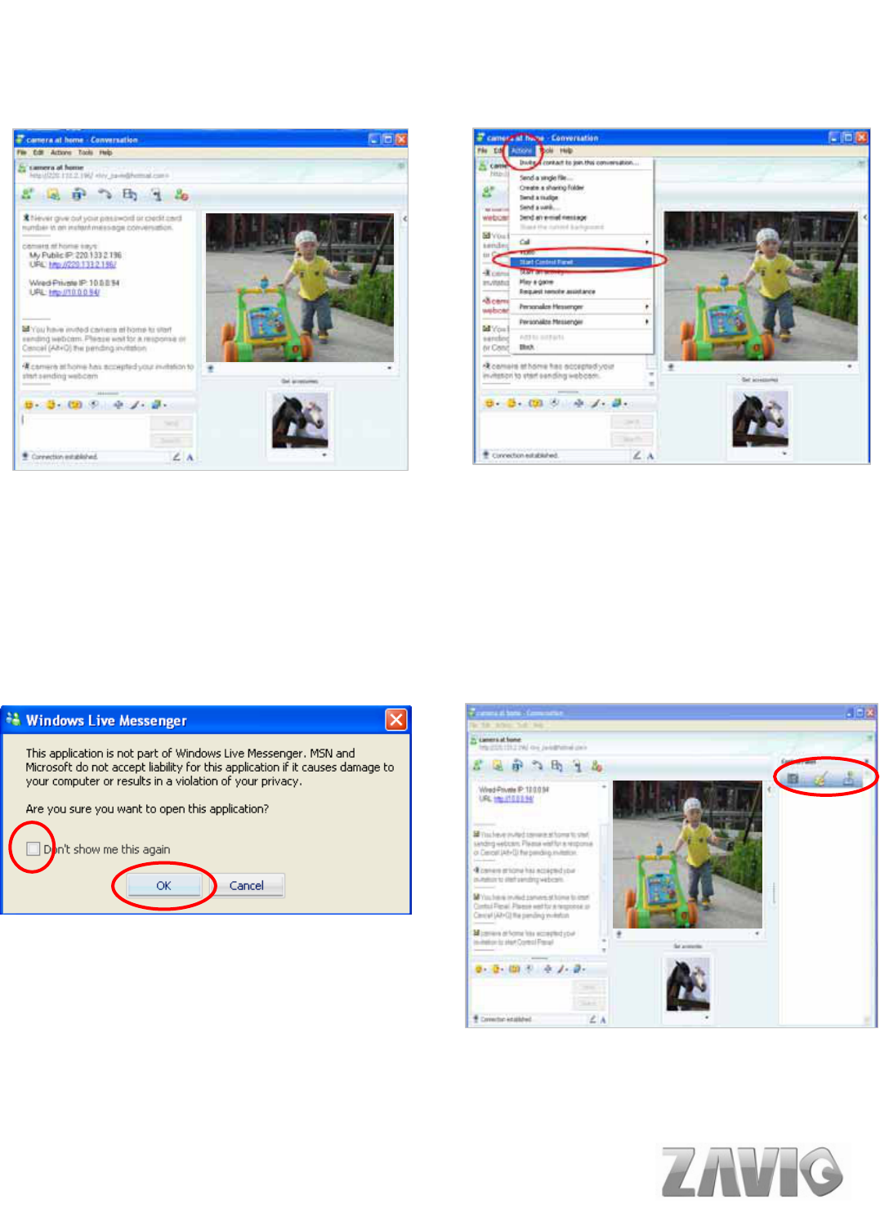Open http://10.0.0.94/ link in Control Panel window
Screen dimensions: 880x1217
513,799
